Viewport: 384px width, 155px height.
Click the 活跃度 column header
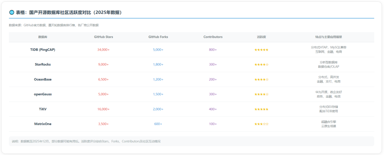point(261,37)
